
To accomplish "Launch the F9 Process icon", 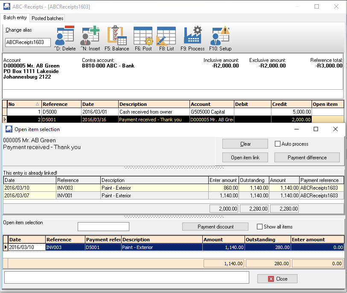I will pyautogui.click(x=192, y=36).
